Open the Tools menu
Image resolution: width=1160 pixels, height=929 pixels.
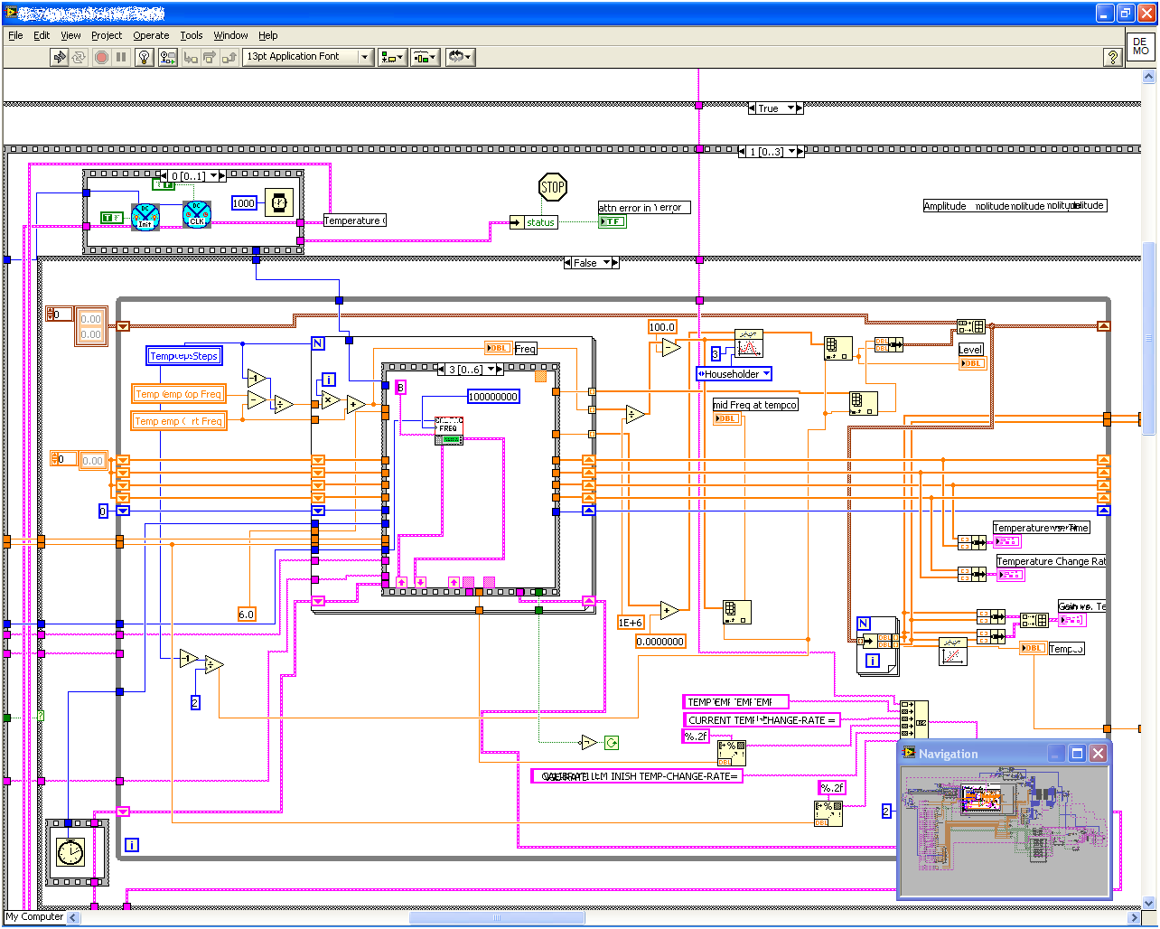[x=191, y=35]
